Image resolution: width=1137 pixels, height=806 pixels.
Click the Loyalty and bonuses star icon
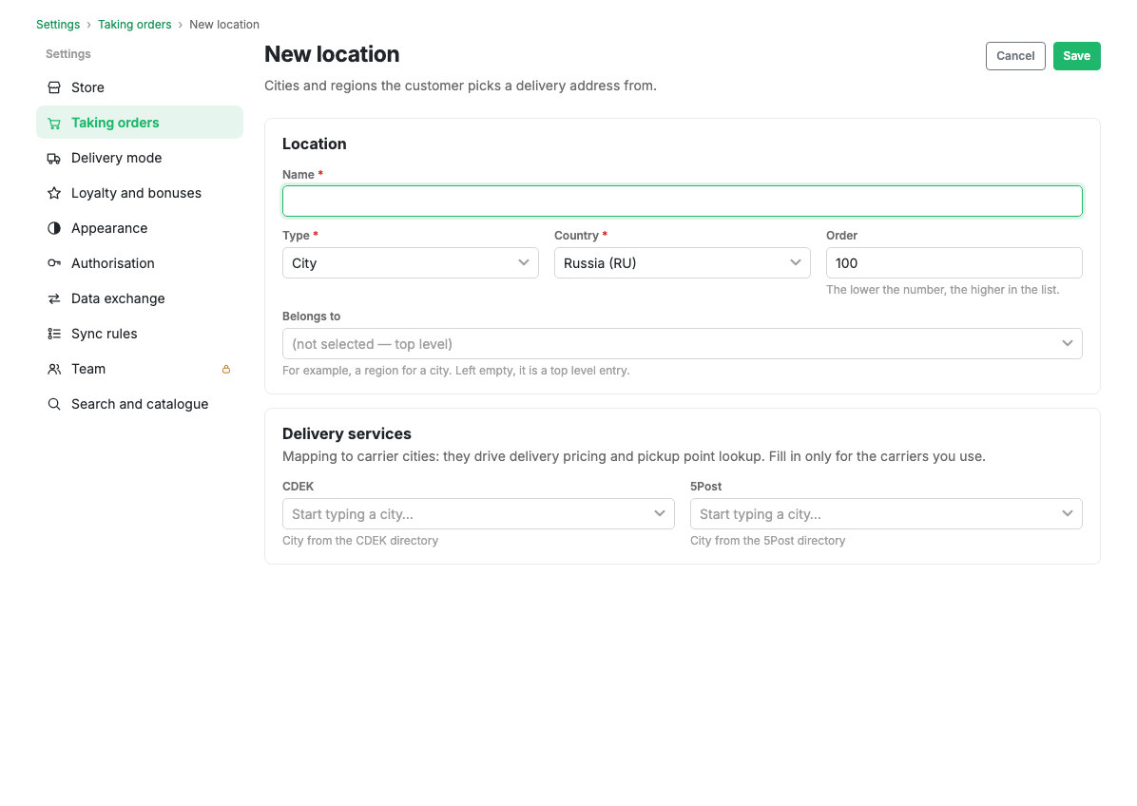54,194
